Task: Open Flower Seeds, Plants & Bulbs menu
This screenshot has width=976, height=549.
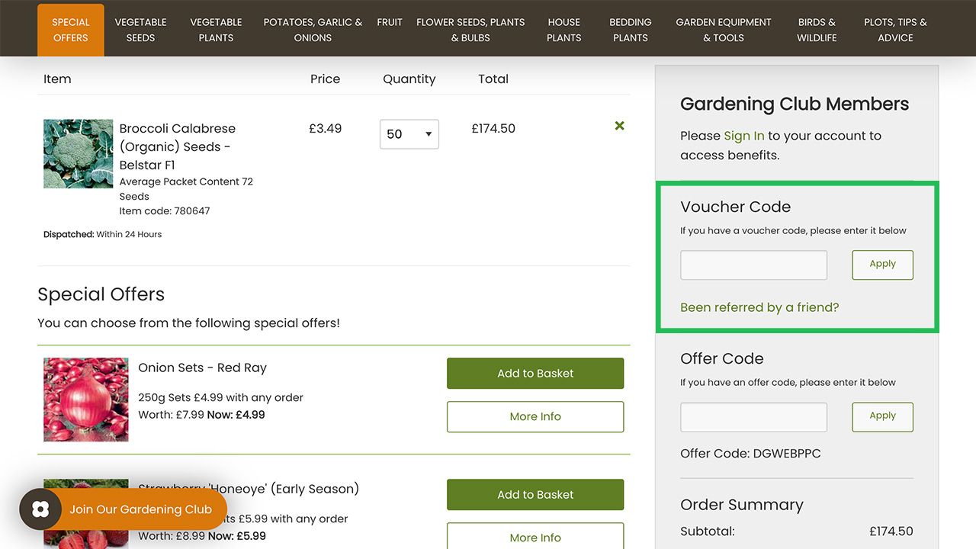Action: [x=470, y=30]
